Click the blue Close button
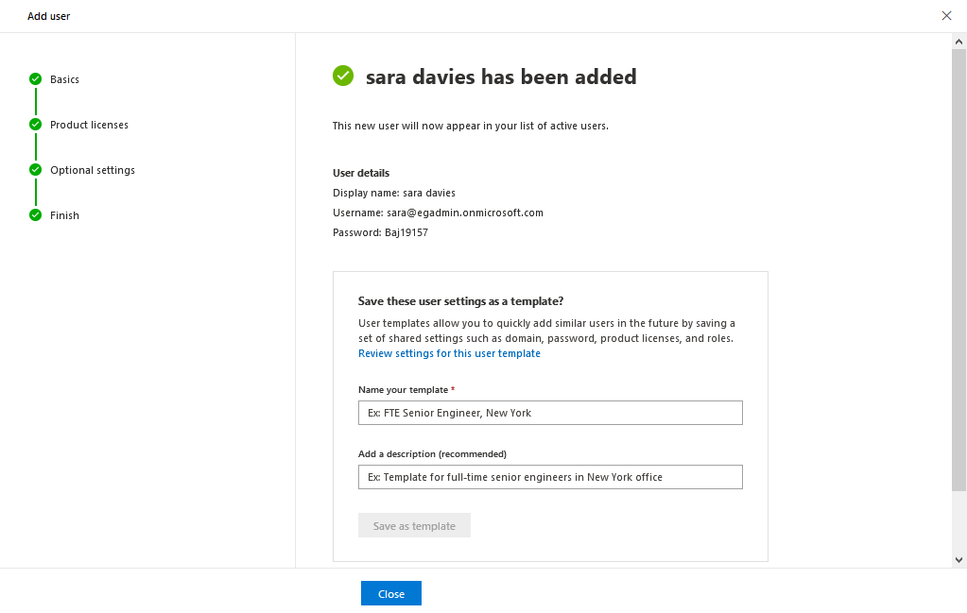 pyautogui.click(x=391, y=593)
